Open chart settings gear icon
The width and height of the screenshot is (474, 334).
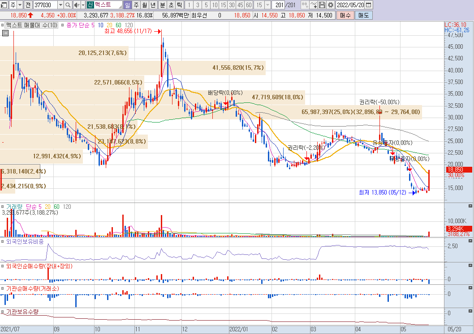click(x=331, y=5)
